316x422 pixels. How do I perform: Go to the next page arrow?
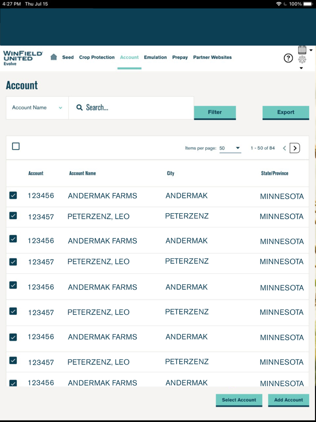[295, 148]
